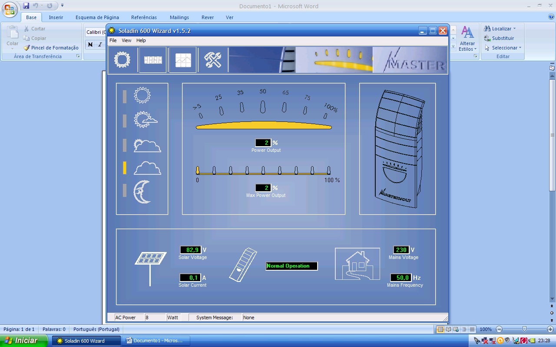Viewport: 556px width, 347px height.
Task: Switch to the Esquema de Página tab
Action: tap(97, 17)
